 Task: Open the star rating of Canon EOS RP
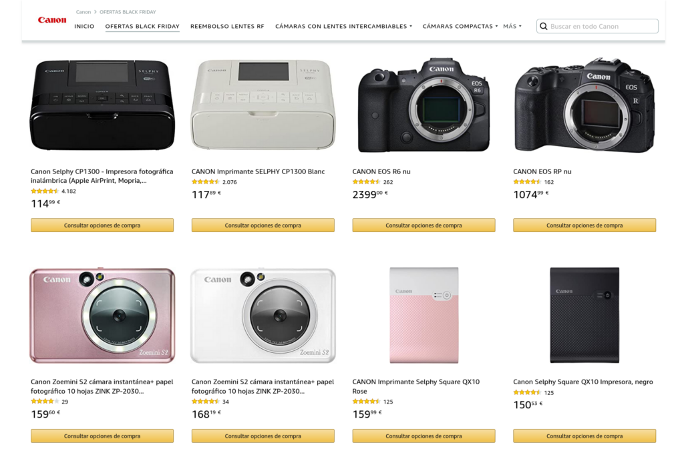(x=527, y=182)
